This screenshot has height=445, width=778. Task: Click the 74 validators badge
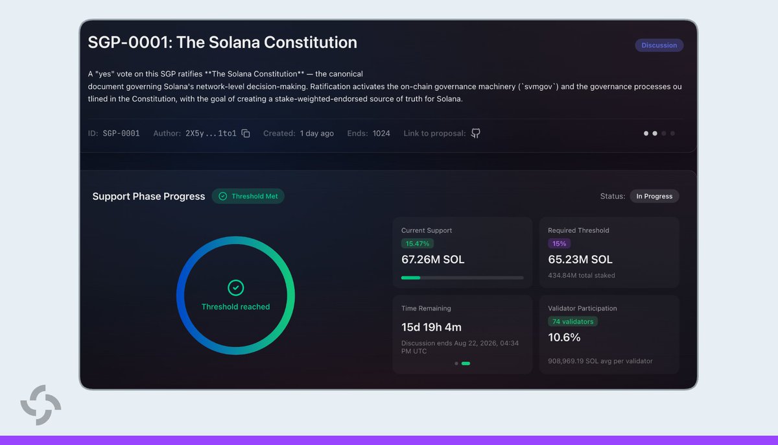pyautogui.click(x=572, y=322)
